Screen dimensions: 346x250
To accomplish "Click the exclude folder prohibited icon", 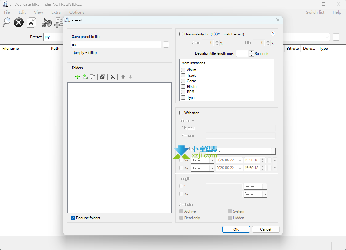I will 103,77.
